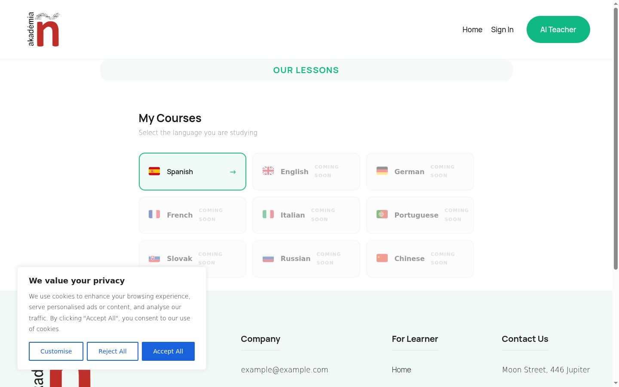The width and height of the screenshot is (619, 387).
Task: Click the scrollbar up arrow
Action: click(616, 3)
